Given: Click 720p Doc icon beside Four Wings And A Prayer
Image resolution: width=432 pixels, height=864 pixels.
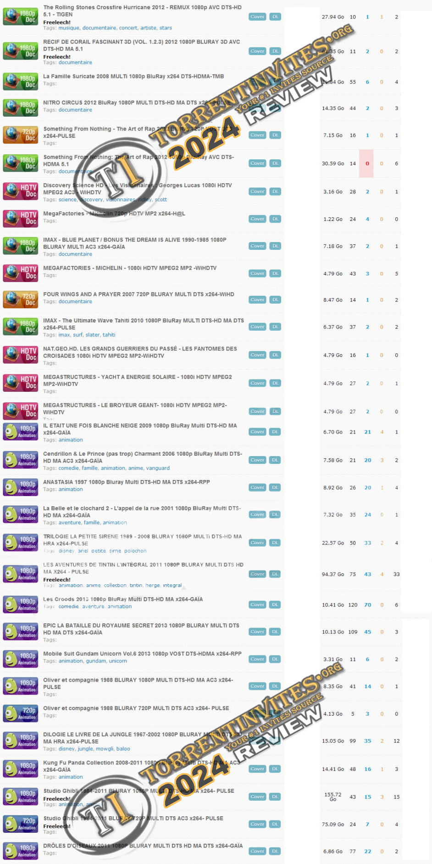Looking at the screenshot, I should point(20,300).
